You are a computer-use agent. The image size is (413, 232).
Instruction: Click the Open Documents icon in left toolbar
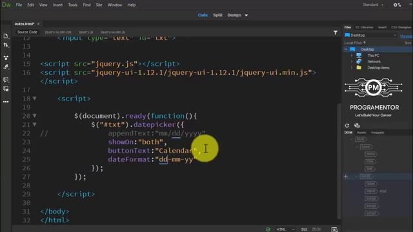6,36
